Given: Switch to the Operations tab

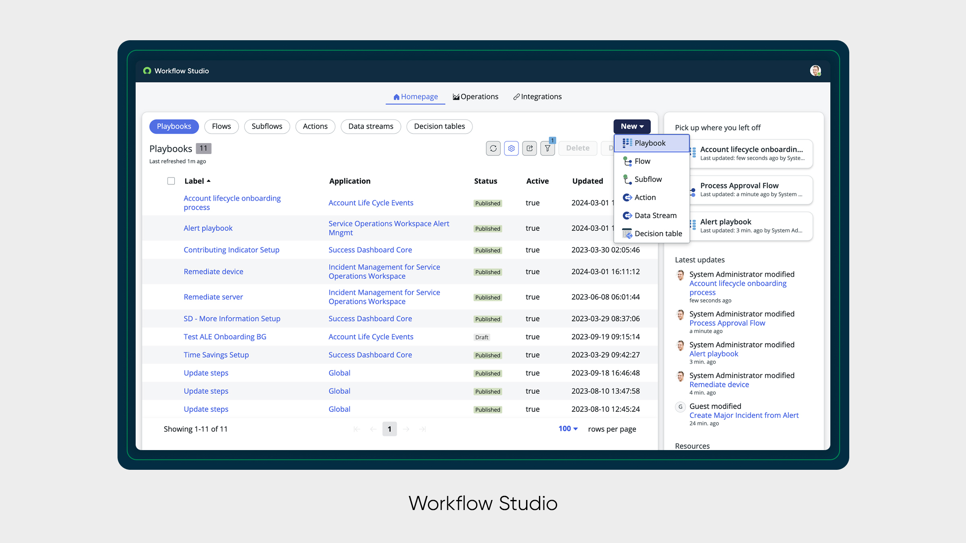Looking at the screenshot, I should (x=475, y=97).
